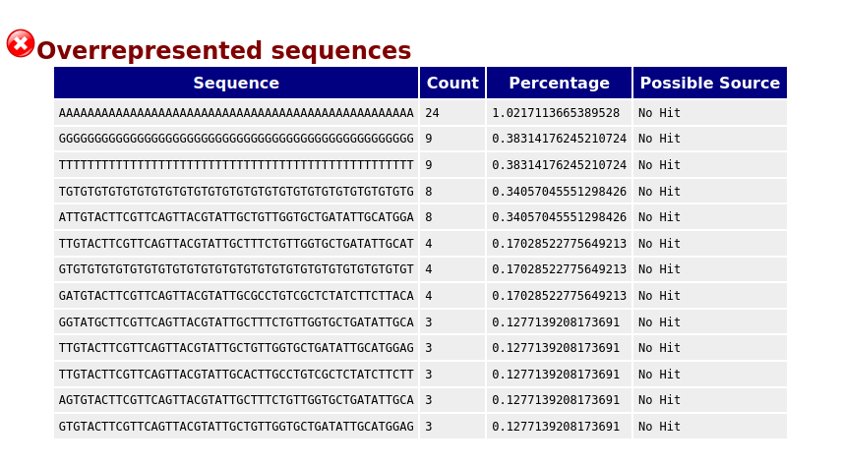Click the poly-T sequence cell

[236, 165]
